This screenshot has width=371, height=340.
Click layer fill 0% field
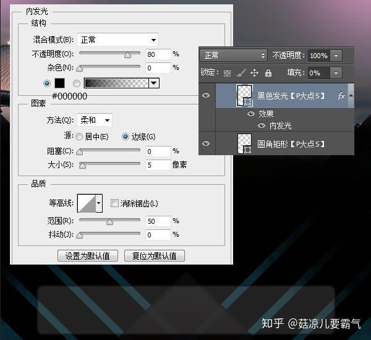(x=318, y=73)
